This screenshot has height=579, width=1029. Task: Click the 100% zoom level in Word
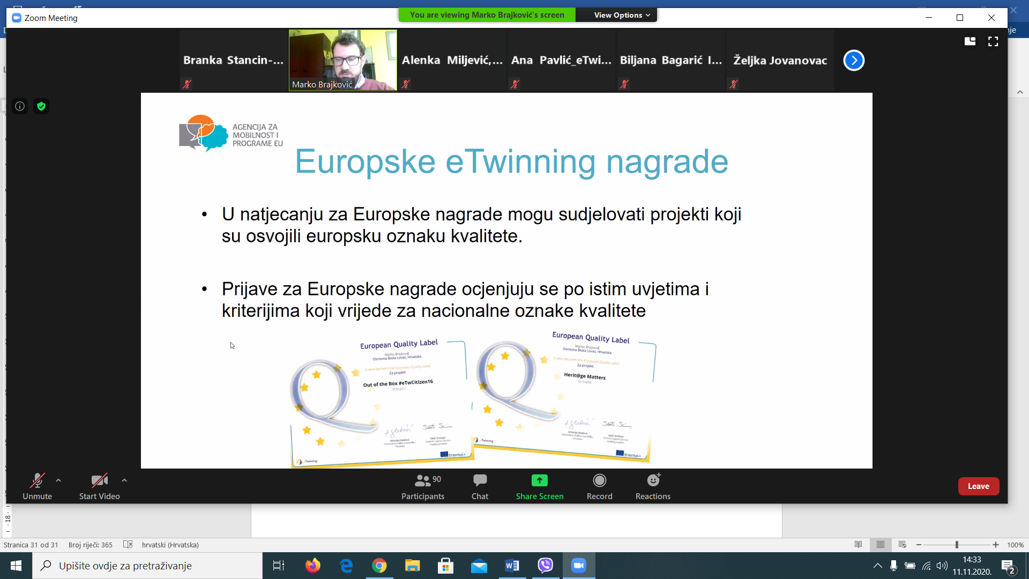pyautogui.click(x=1015, y=545)
